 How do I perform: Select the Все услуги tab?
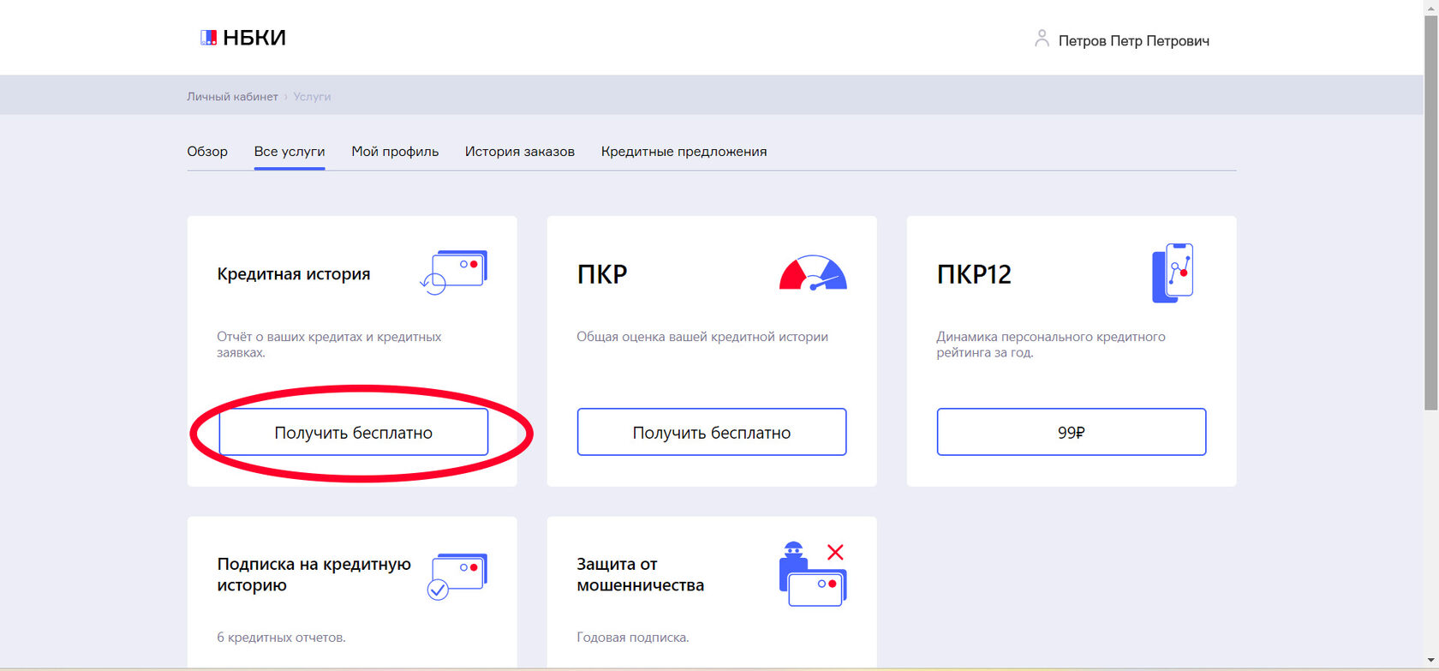pos(290,152)
